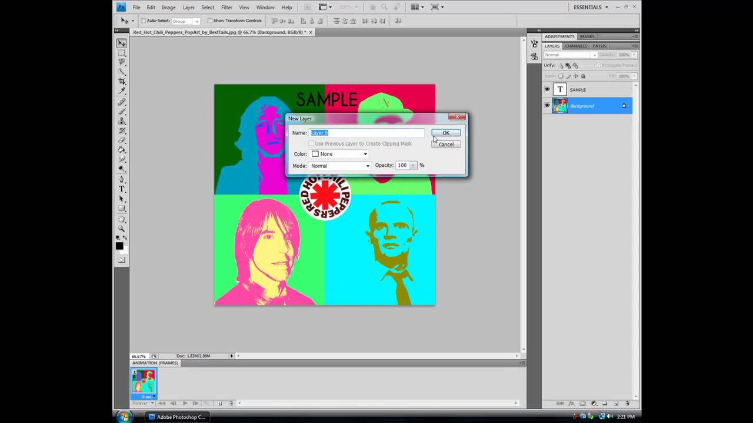Select the Eraser tool

(x=122, y=140)
